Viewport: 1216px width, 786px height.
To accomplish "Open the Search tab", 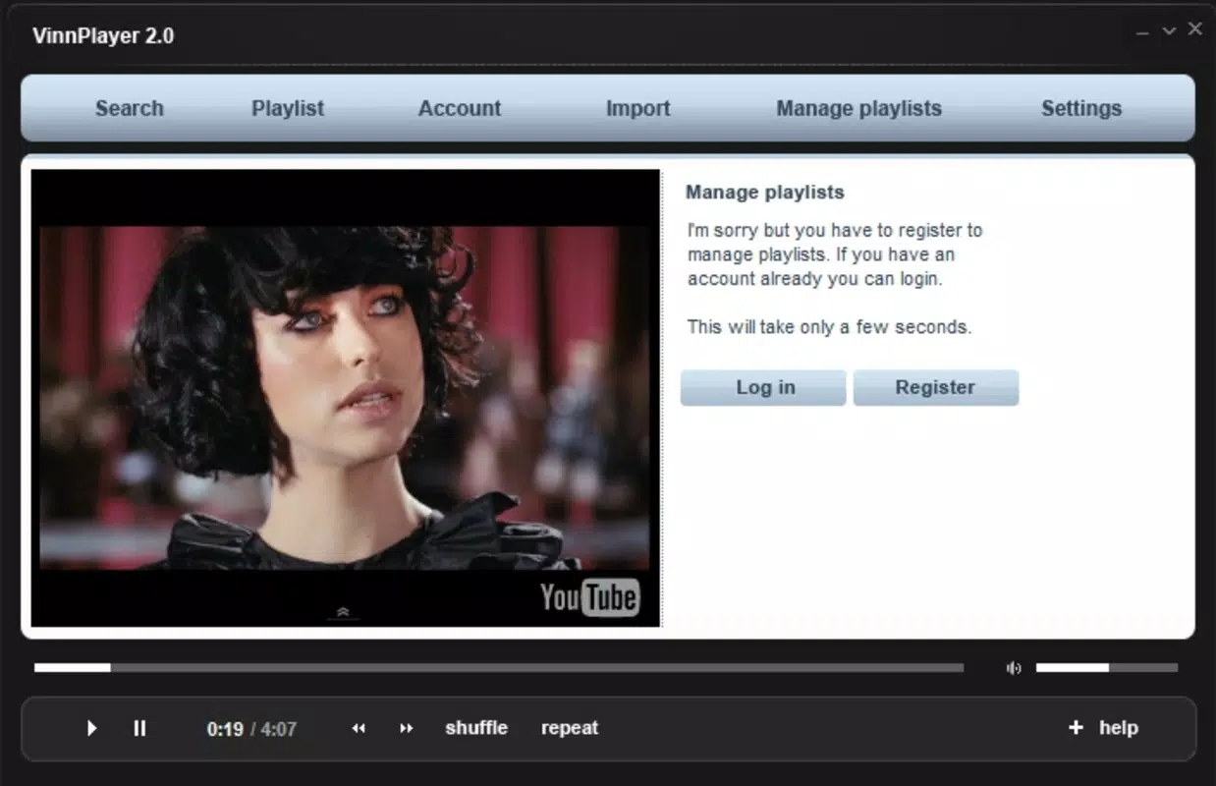I will pos(130,108).
